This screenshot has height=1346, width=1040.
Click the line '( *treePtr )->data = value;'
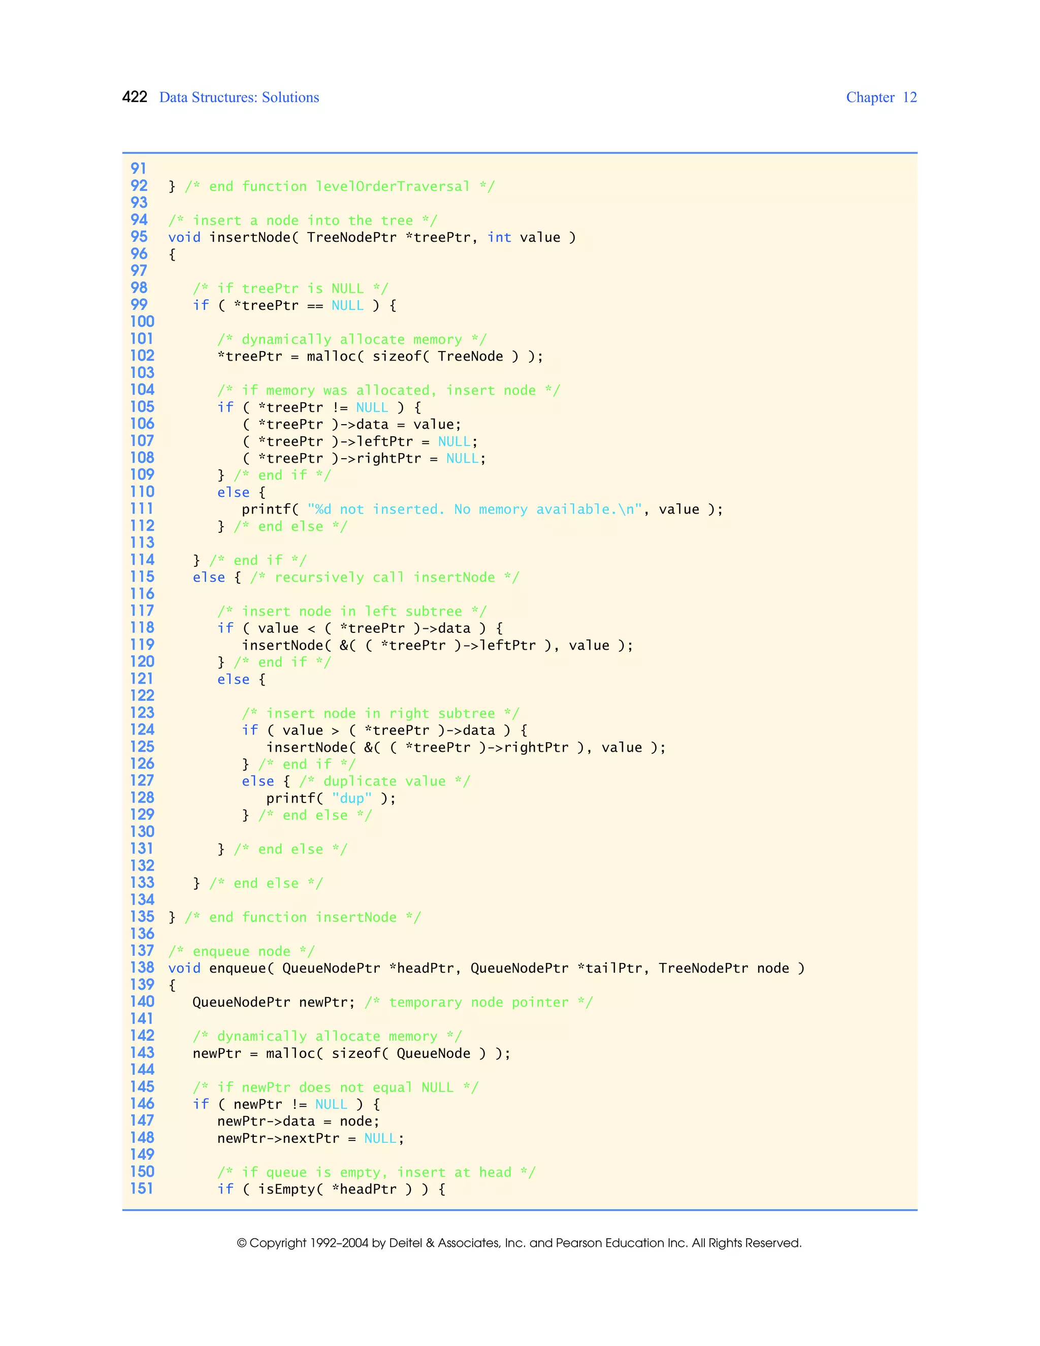coord(352,424)
